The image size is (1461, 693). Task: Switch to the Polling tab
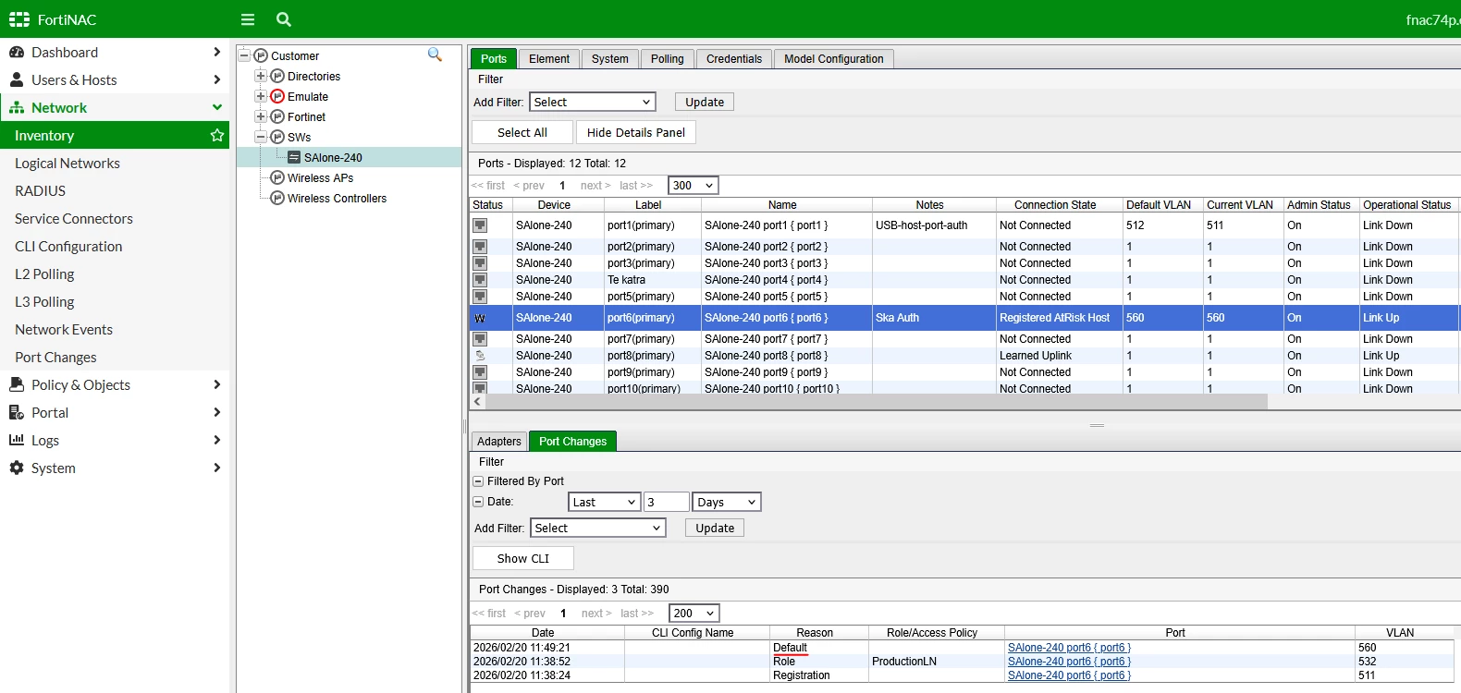pos(668,59)
